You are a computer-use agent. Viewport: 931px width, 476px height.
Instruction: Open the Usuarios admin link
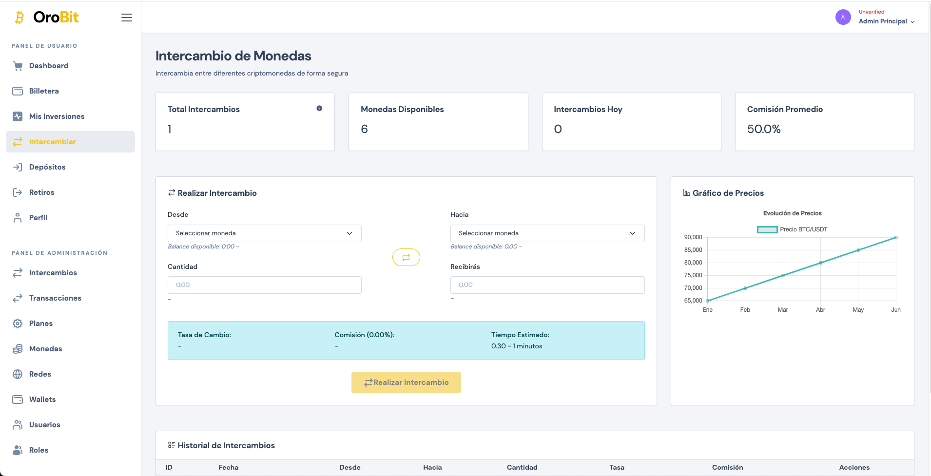coord(70,425)
